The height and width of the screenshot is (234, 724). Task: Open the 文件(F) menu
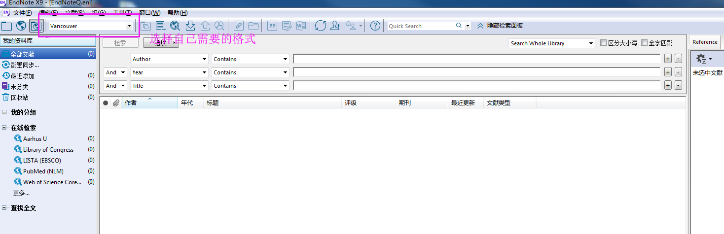point(22,13)
